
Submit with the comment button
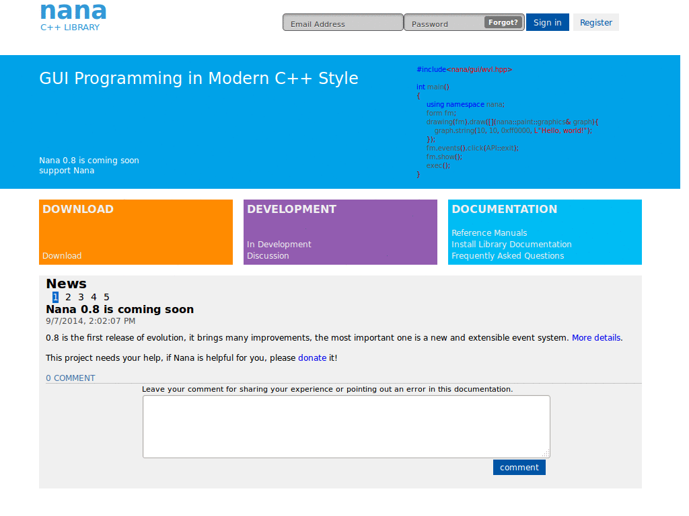(519, 468)
